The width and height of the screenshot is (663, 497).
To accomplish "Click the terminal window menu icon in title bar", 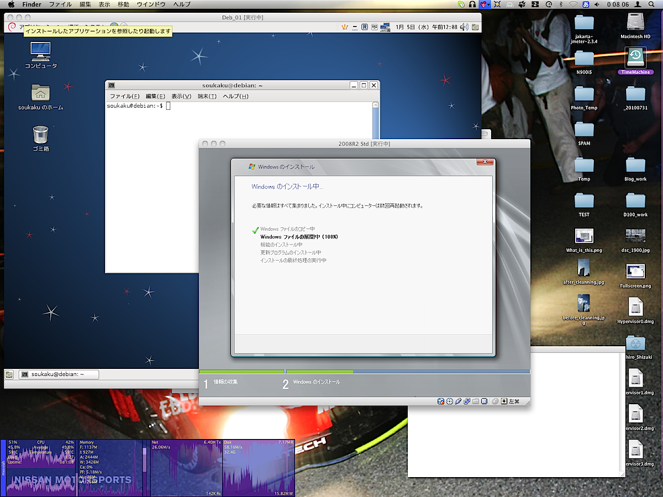I will [112, 85].
